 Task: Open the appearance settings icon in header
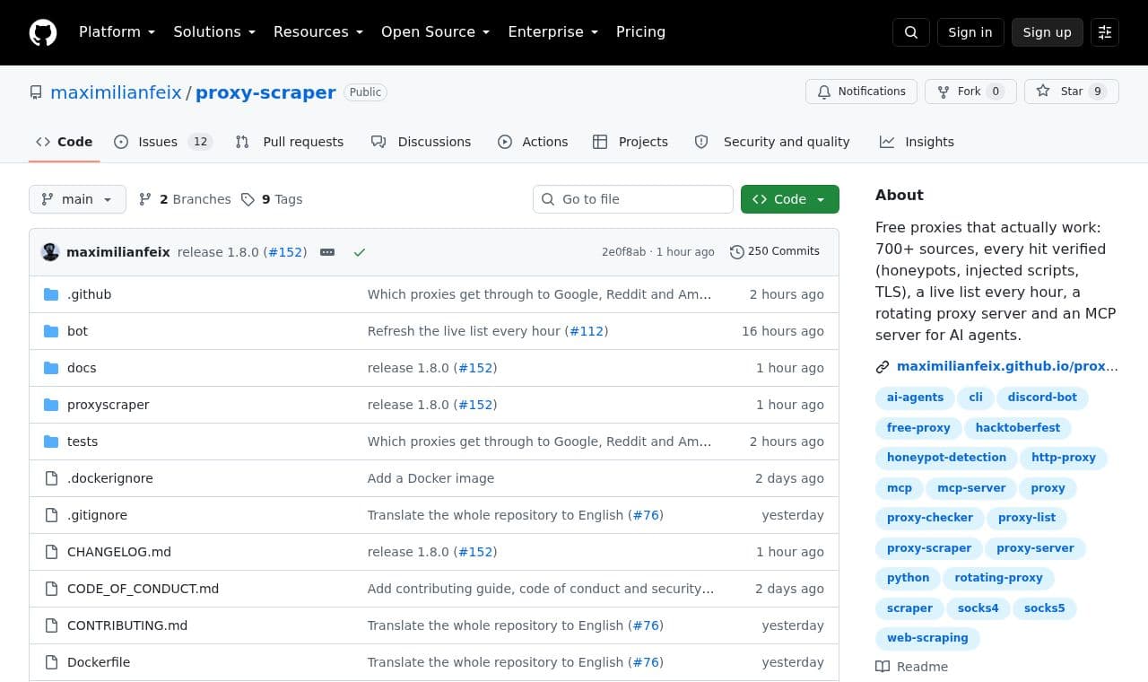(1105, 32)
